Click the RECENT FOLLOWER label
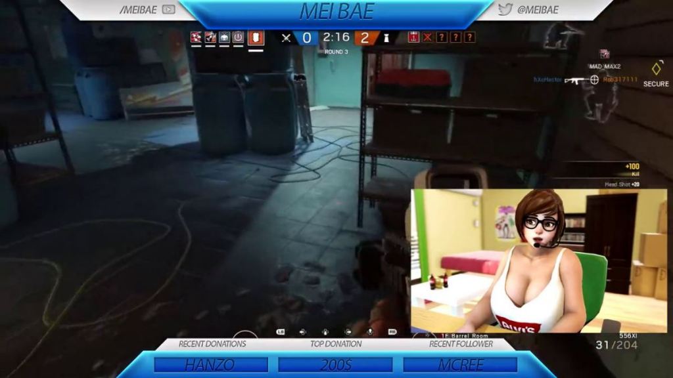Image resolution: width=673 pixels, height=378 pixels. (x=461, y=344)
